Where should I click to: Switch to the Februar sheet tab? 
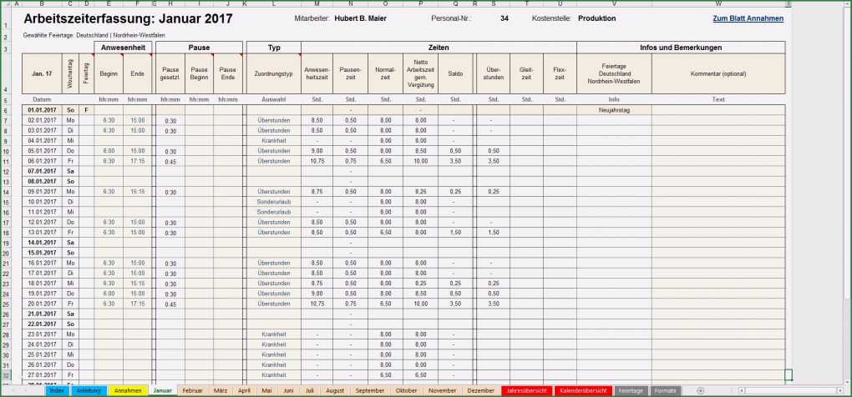tap(192, 390)
